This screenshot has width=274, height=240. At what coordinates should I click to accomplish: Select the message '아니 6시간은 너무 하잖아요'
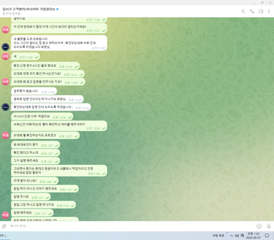coord(42,117)
